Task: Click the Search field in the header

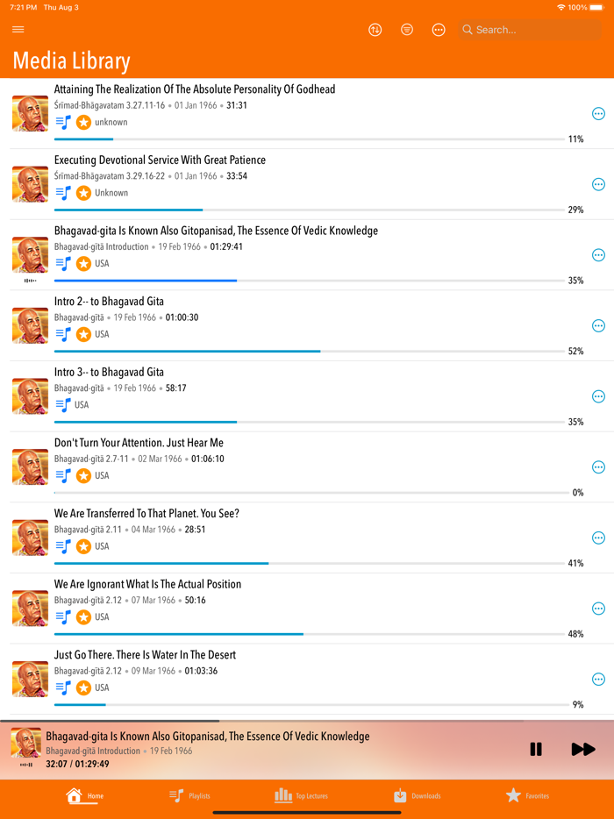Action: pyautogui.click(x=529, y=30)
